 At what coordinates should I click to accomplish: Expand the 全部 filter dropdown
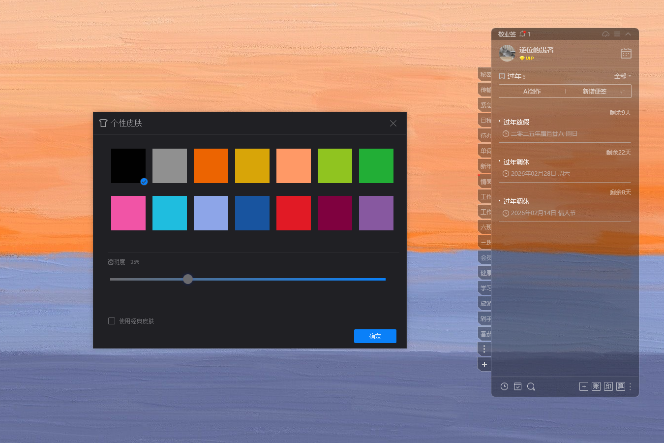622,76
